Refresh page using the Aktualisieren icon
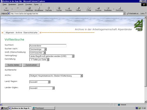 (39, 9)
